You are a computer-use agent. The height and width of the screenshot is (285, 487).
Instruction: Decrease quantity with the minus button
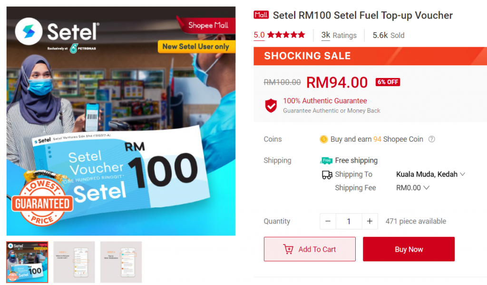click(x=328, y=221)
